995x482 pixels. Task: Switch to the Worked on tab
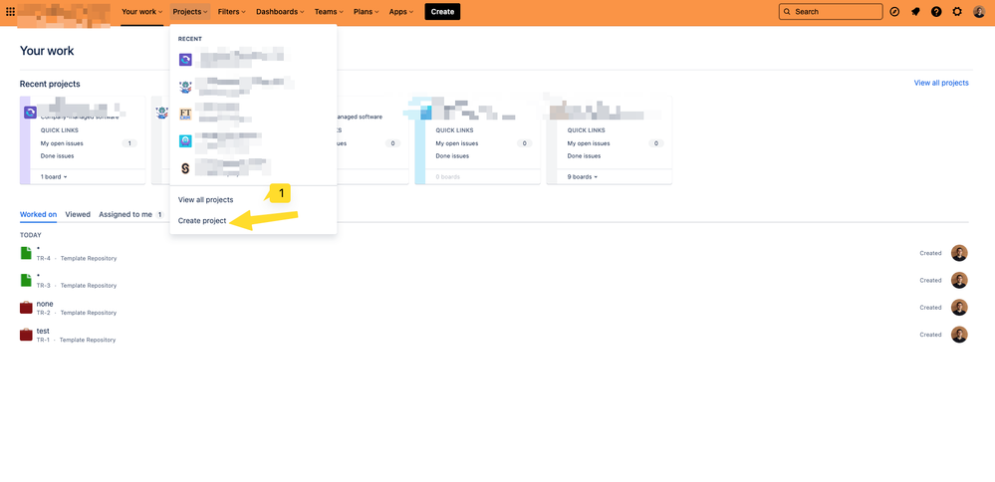click(38, 214)
